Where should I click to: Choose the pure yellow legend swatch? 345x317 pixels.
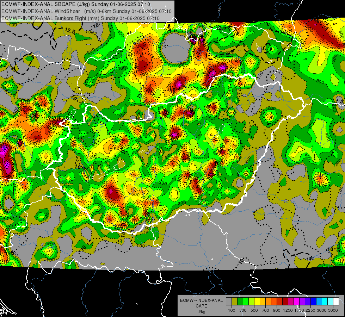pos(257,302)
